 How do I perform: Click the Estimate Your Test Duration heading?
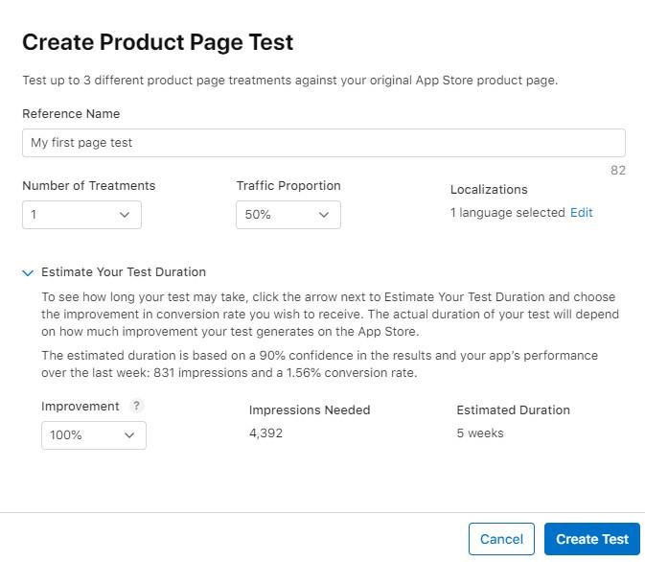click(124, 272)
